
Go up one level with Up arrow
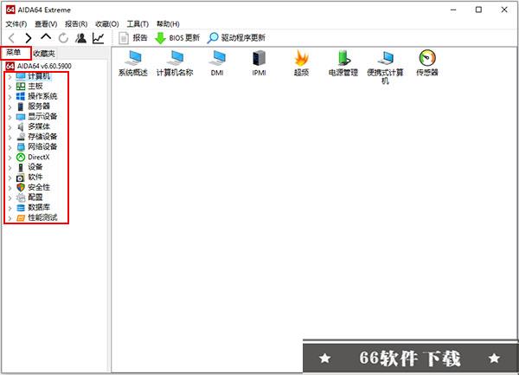tap(46, 36)
